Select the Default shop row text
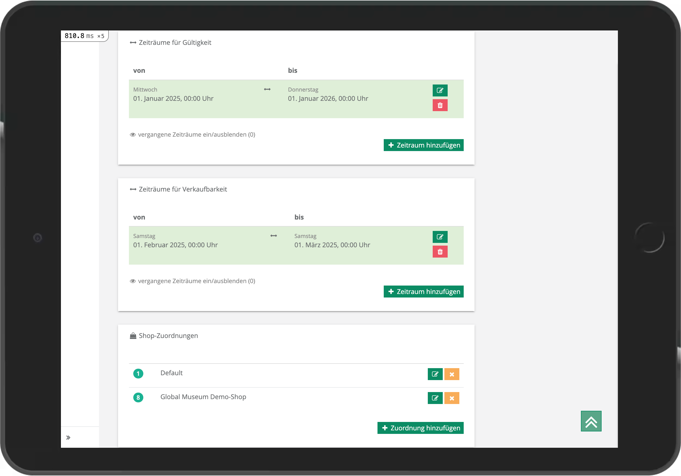This screenshot has height=476, width=681. pos(171,373)
